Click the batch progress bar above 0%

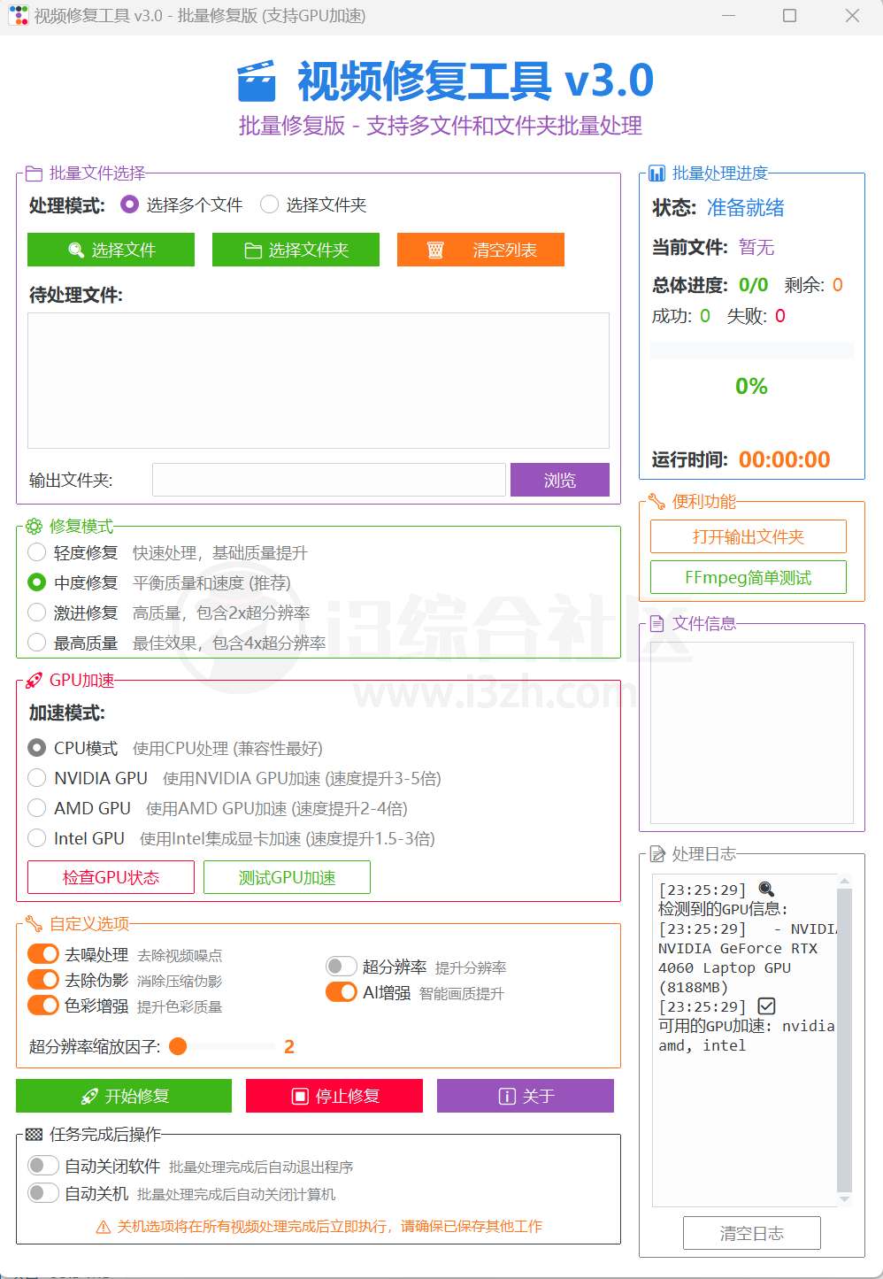[752, 351]
